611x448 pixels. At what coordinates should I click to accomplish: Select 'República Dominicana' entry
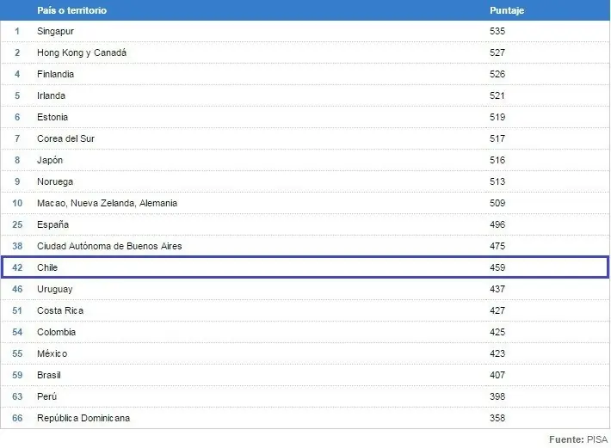click(83, 418)
